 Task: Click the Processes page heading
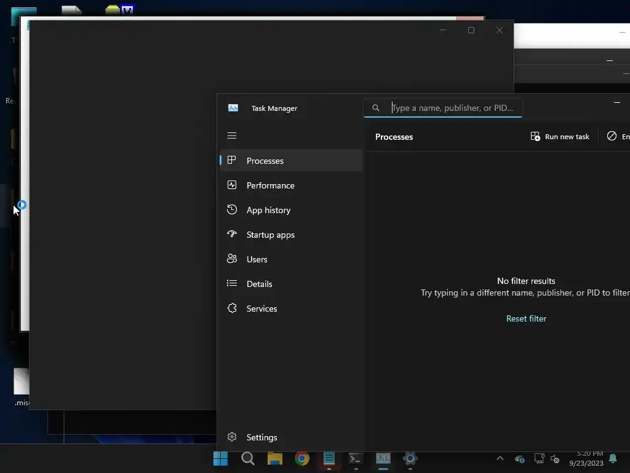[394, 137]
